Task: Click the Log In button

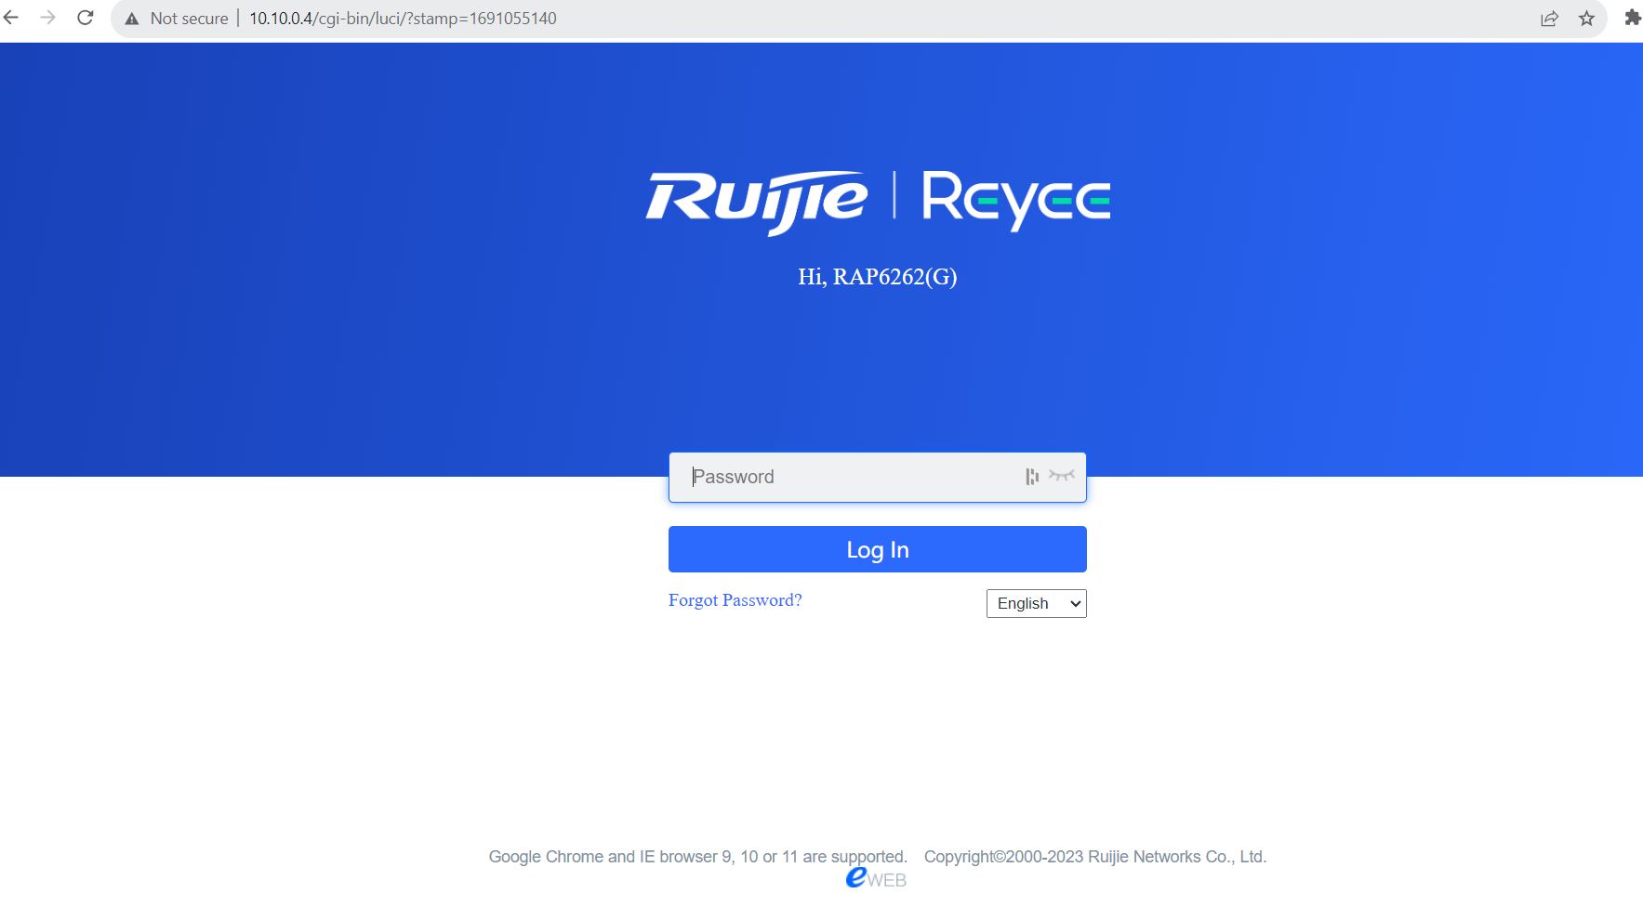Action: 877,549
